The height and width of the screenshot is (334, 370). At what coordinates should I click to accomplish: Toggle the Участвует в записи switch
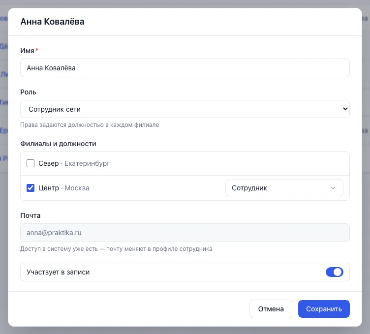point(335,272)
